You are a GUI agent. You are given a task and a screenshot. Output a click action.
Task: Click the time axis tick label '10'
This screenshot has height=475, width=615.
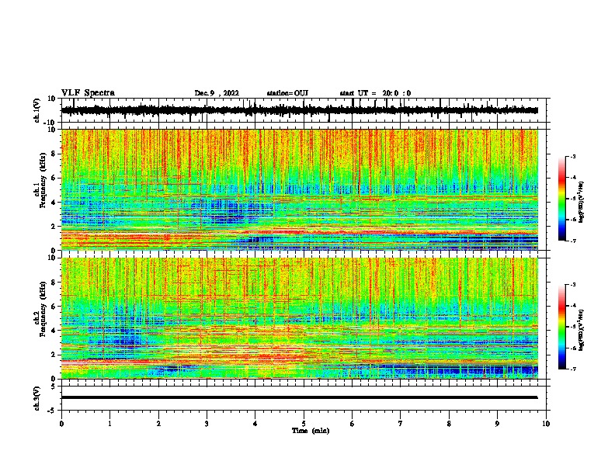(546, 424)
